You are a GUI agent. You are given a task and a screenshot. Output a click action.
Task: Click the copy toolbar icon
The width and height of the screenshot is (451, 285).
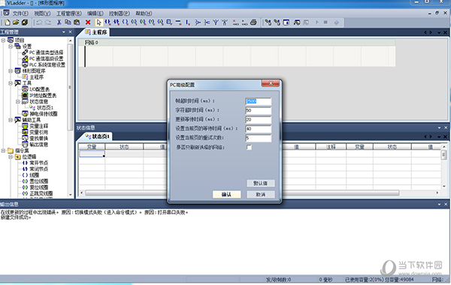coord(68,23)
